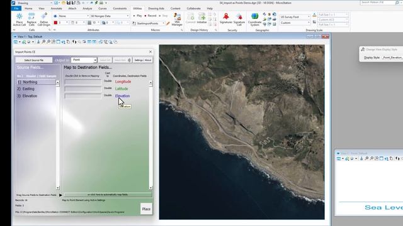403x226 pixels.
Task: Switch to the Analyze ribbon tab
Action: 88,8
